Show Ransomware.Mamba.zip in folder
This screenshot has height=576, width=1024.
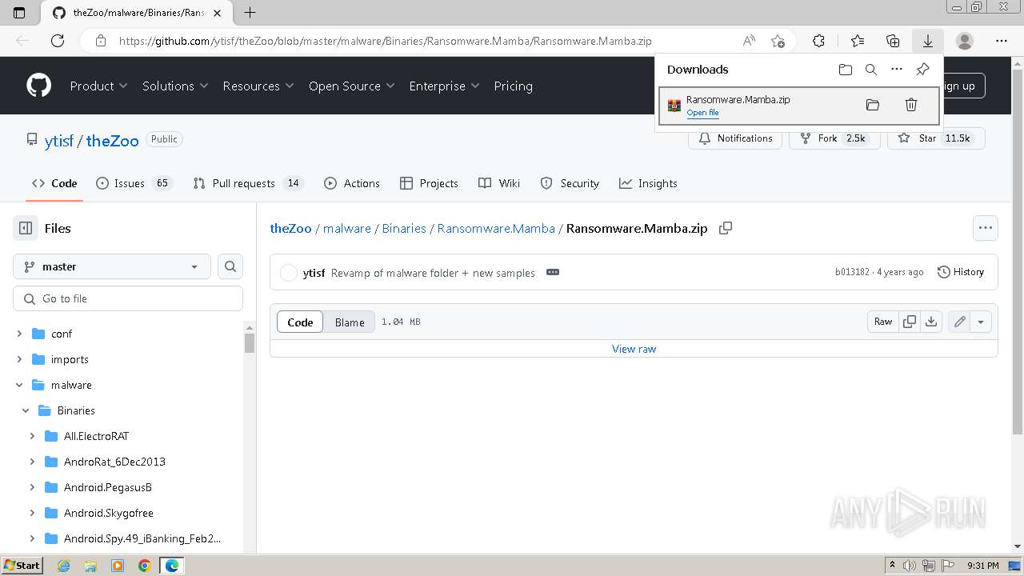pyautogui.click(x=873, y=105)
